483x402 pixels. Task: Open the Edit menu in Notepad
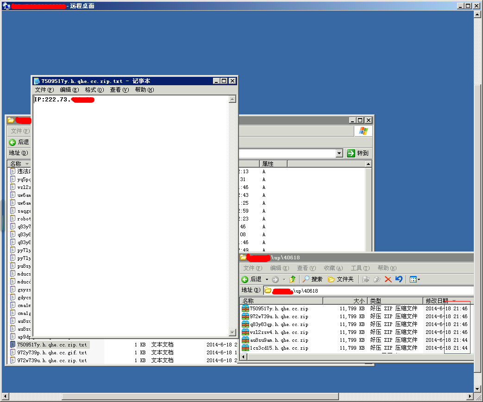[69, 90]
